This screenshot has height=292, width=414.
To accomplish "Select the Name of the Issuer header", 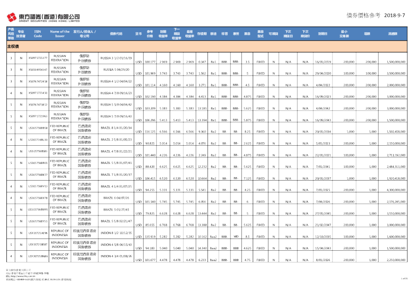I will 60,33.
